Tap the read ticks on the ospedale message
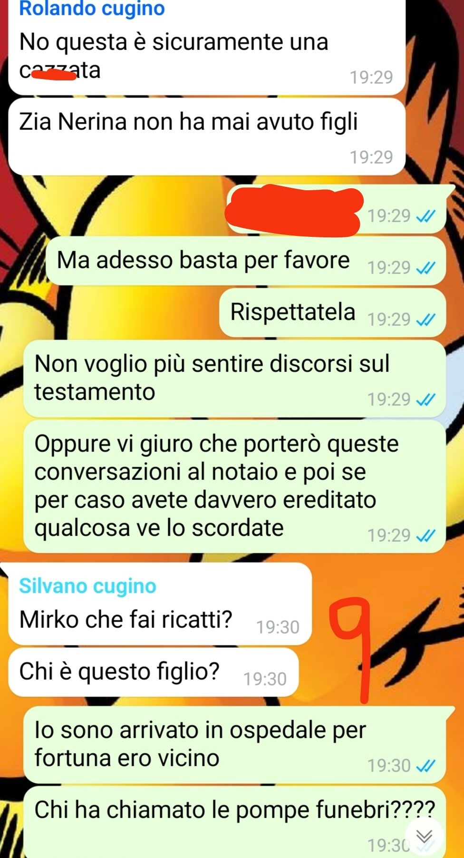The image size is (464, 858). pos(425,766)
